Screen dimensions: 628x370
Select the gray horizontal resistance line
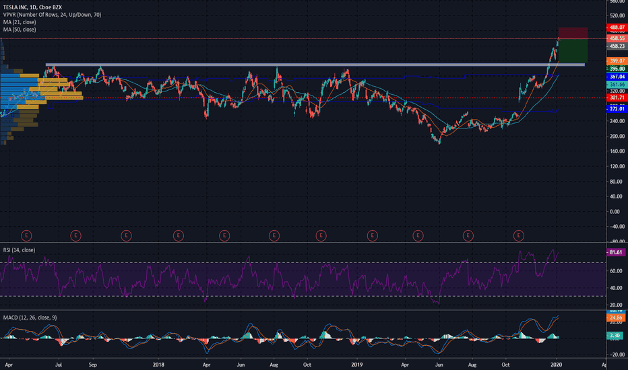tap(315, 65)
